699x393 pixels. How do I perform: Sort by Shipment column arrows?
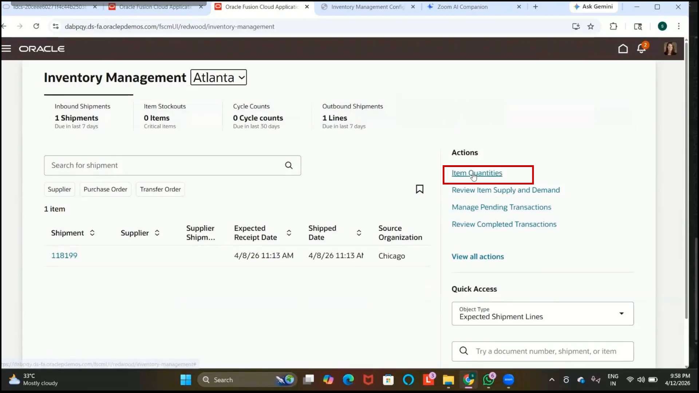(x=92, y=233)
